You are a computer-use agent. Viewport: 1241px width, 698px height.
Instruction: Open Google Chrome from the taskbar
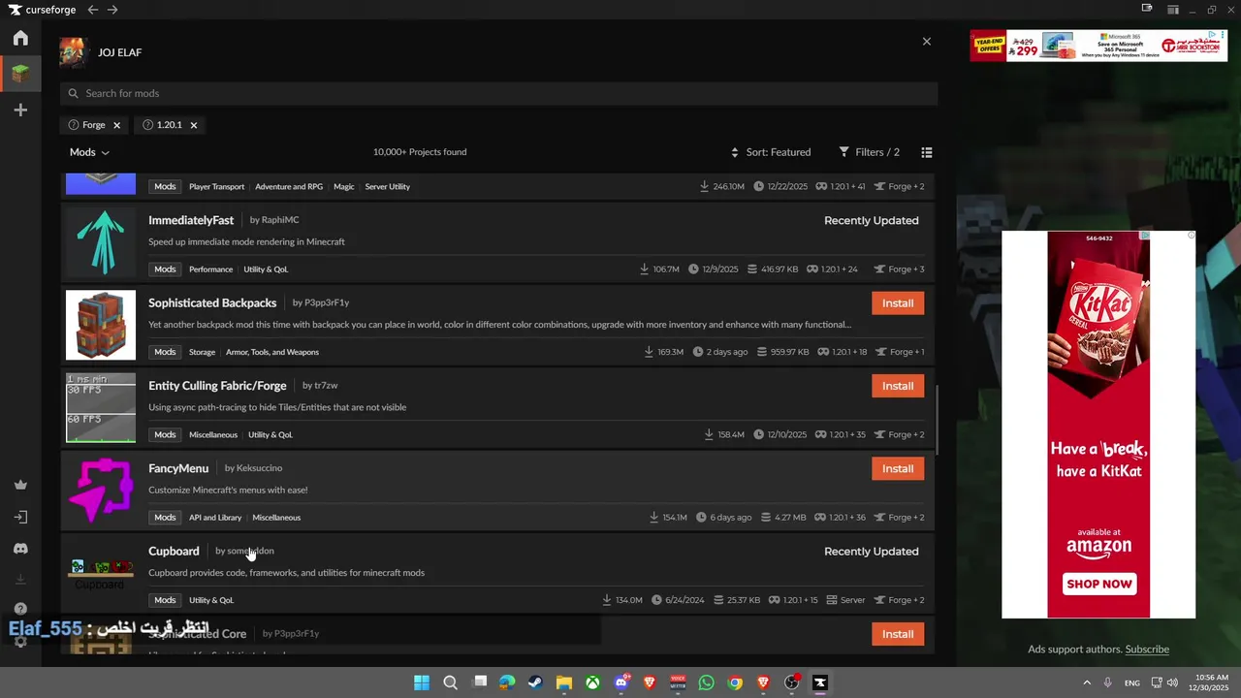(x=735, y=682)
